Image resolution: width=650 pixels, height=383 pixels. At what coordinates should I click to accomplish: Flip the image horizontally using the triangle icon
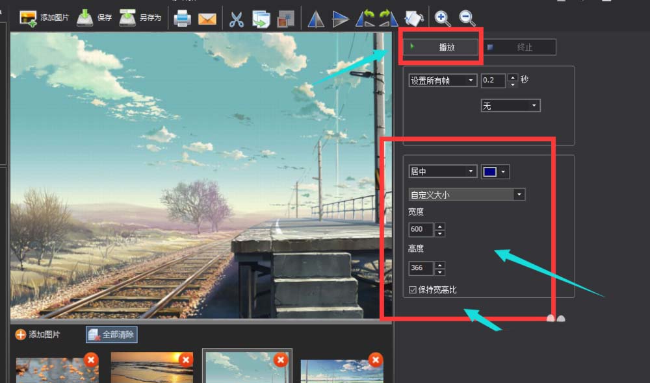[x=316, y=19]
